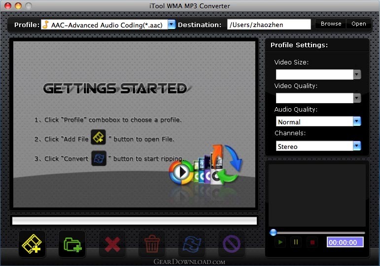This screenshot has width=380, height=266.
Task: Click the Normal audio quality field
Action: (314, 121)
